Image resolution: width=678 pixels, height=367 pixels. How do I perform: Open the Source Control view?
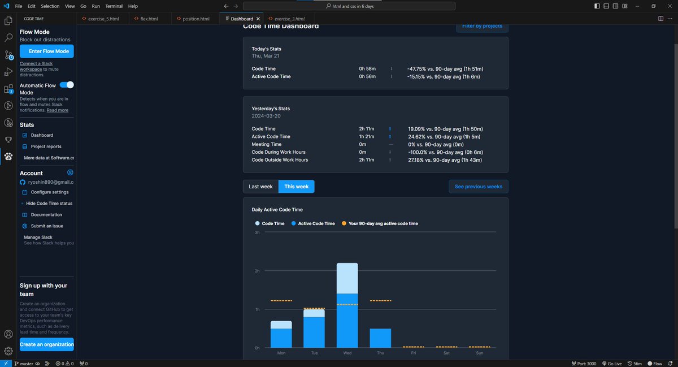coord(8,55)
